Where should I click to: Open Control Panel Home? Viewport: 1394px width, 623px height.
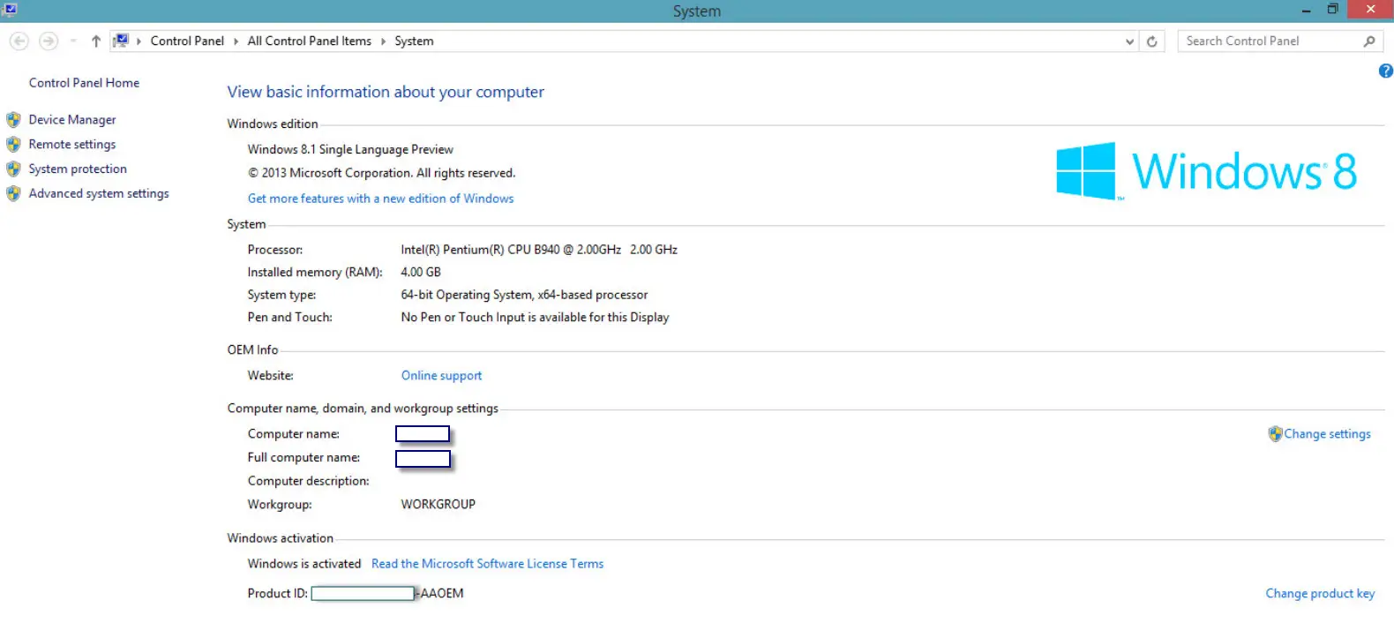pos(84,83)
